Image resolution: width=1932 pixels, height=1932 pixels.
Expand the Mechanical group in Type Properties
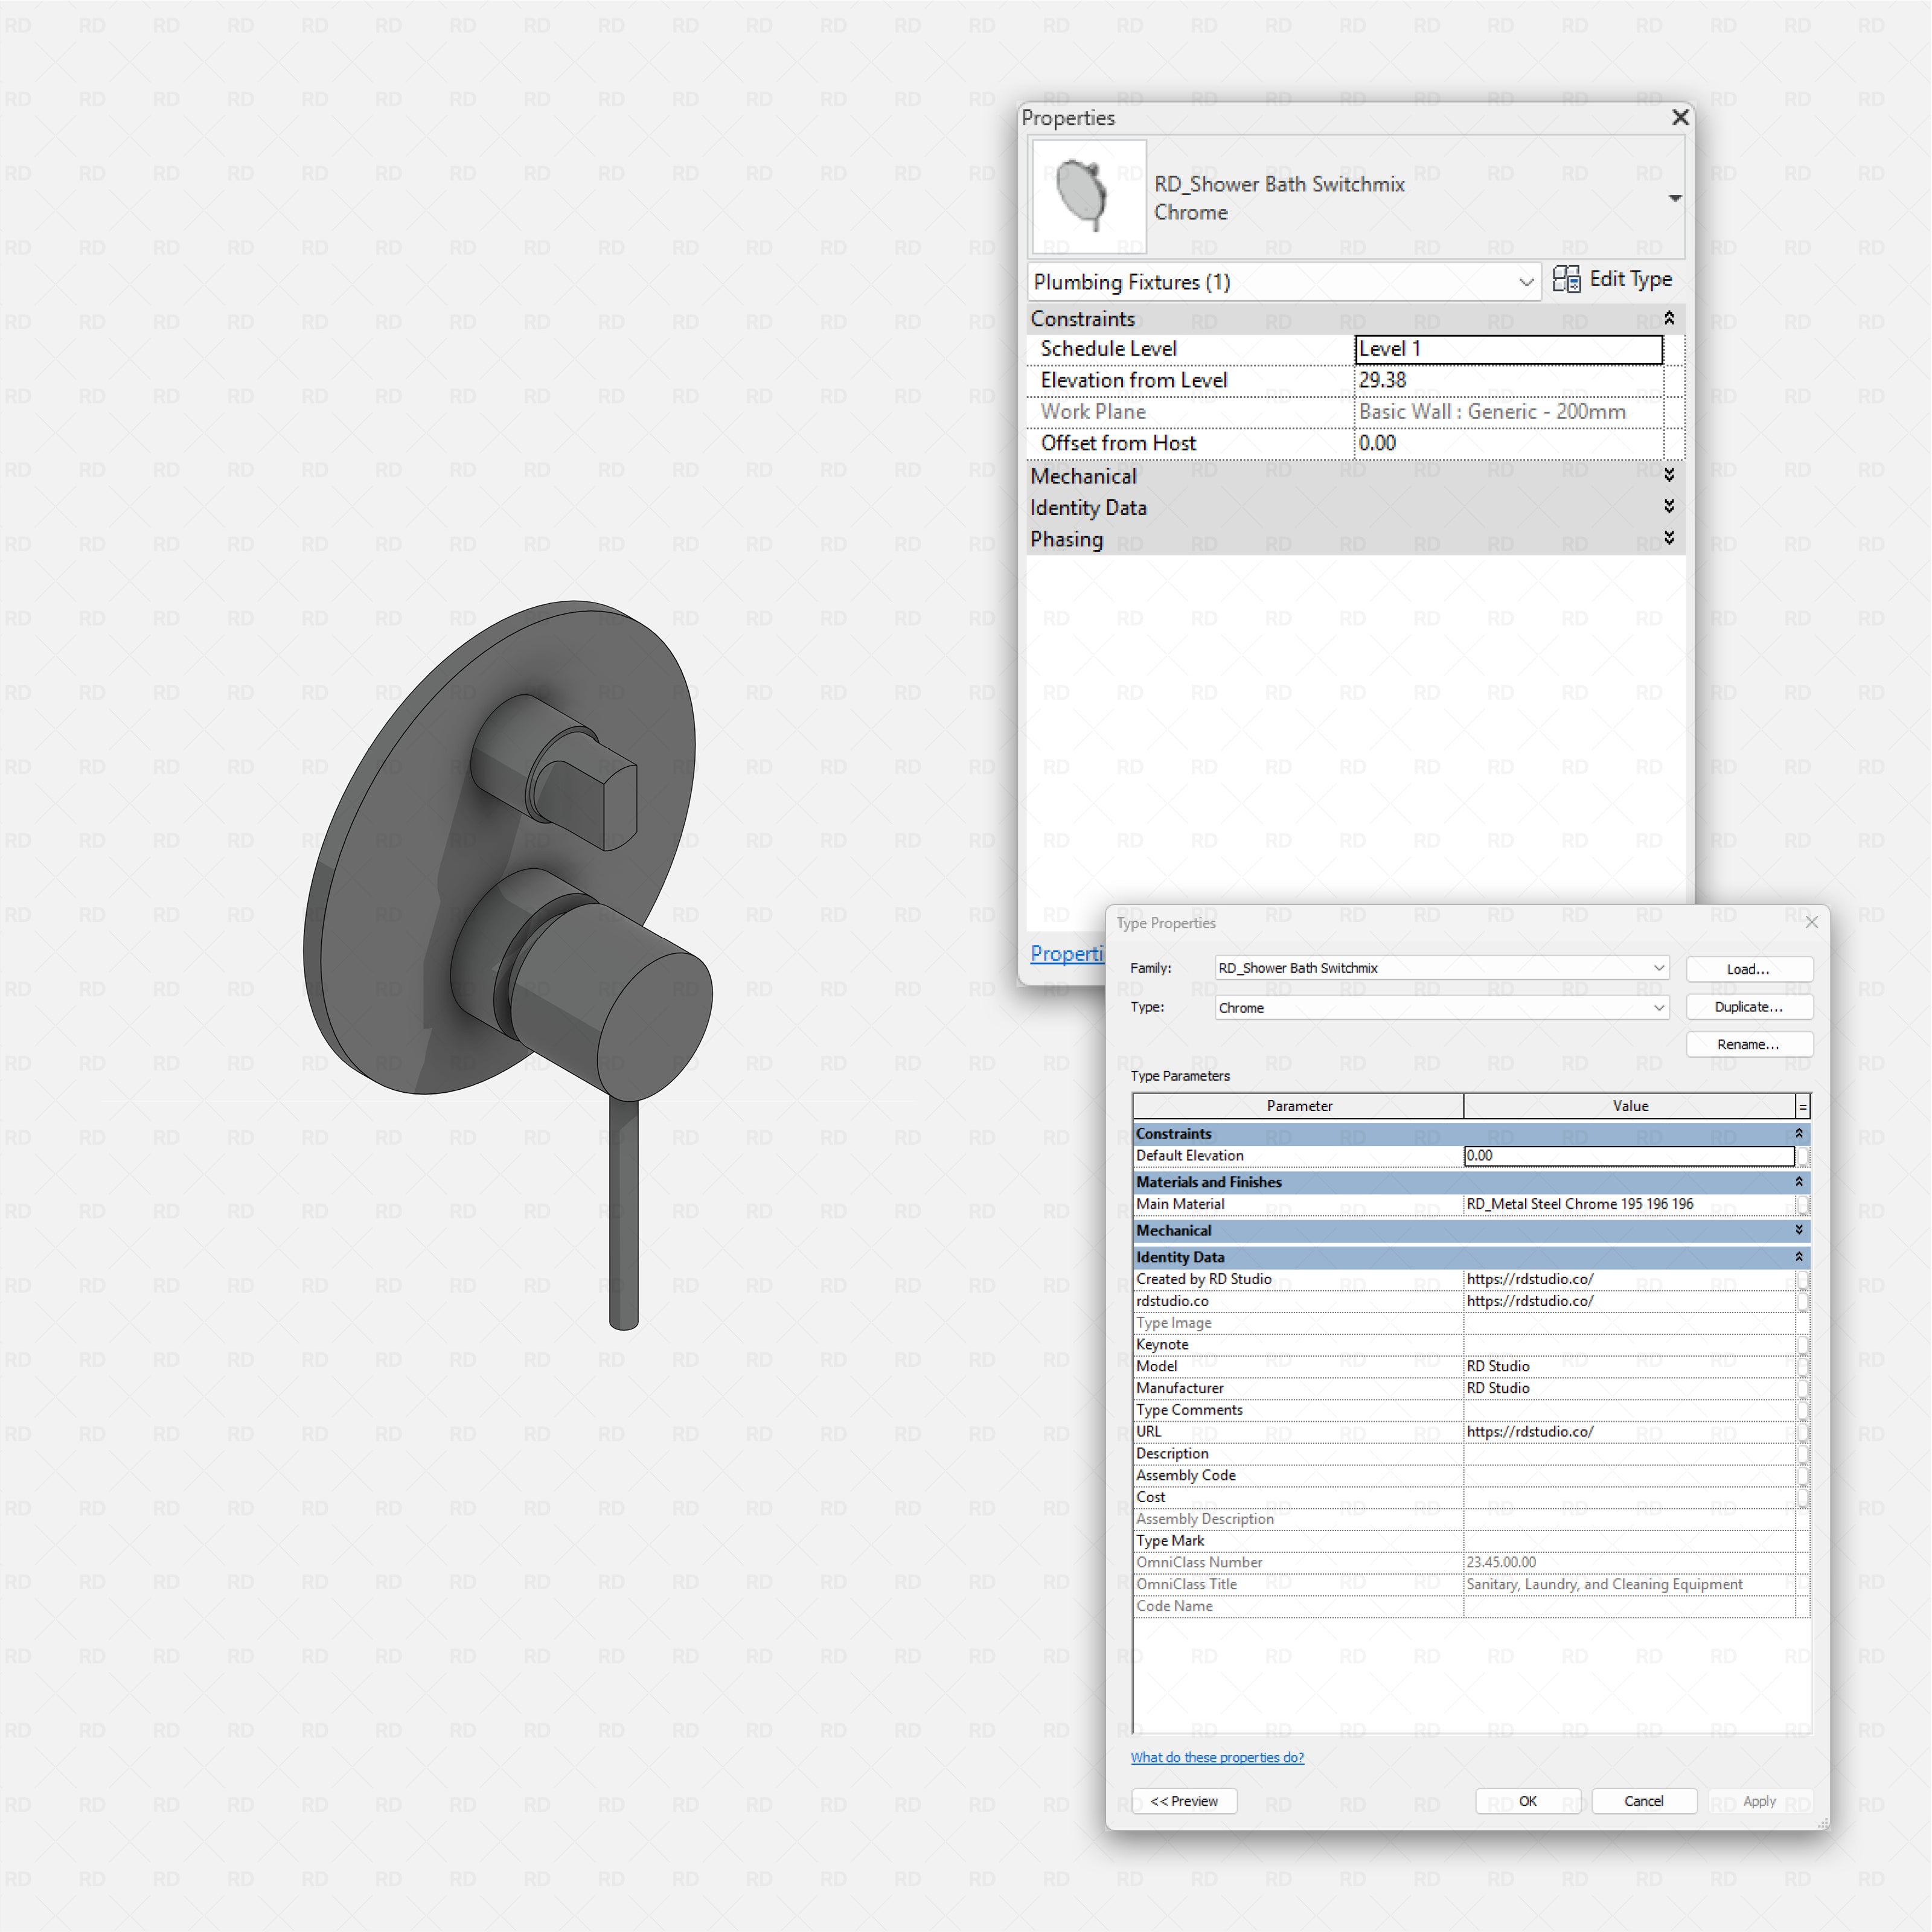point(1799,1230)
